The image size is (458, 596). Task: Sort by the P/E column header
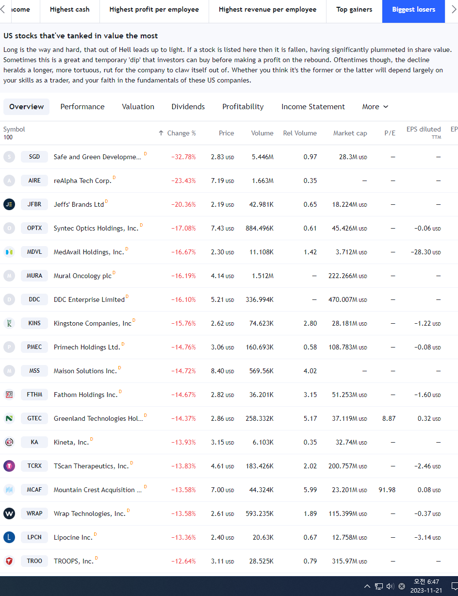[390, 133]
